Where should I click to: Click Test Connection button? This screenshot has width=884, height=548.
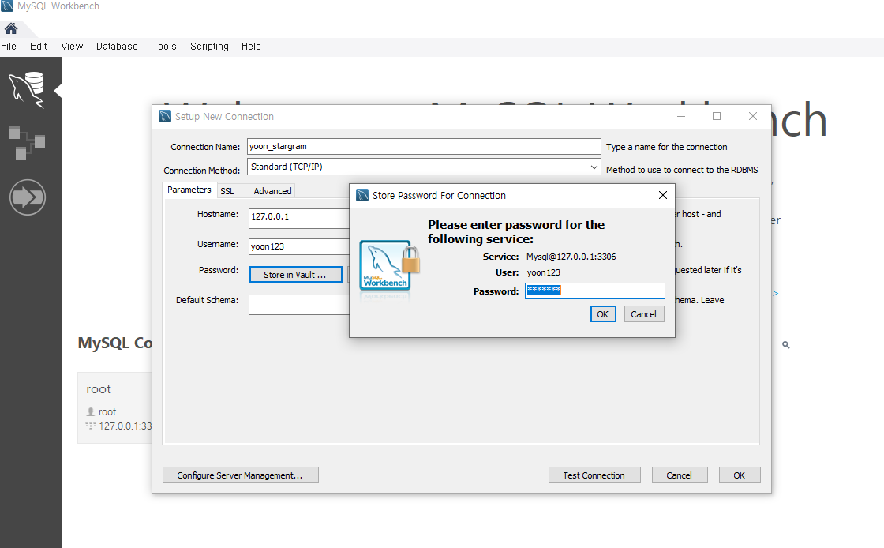point(594,475)
